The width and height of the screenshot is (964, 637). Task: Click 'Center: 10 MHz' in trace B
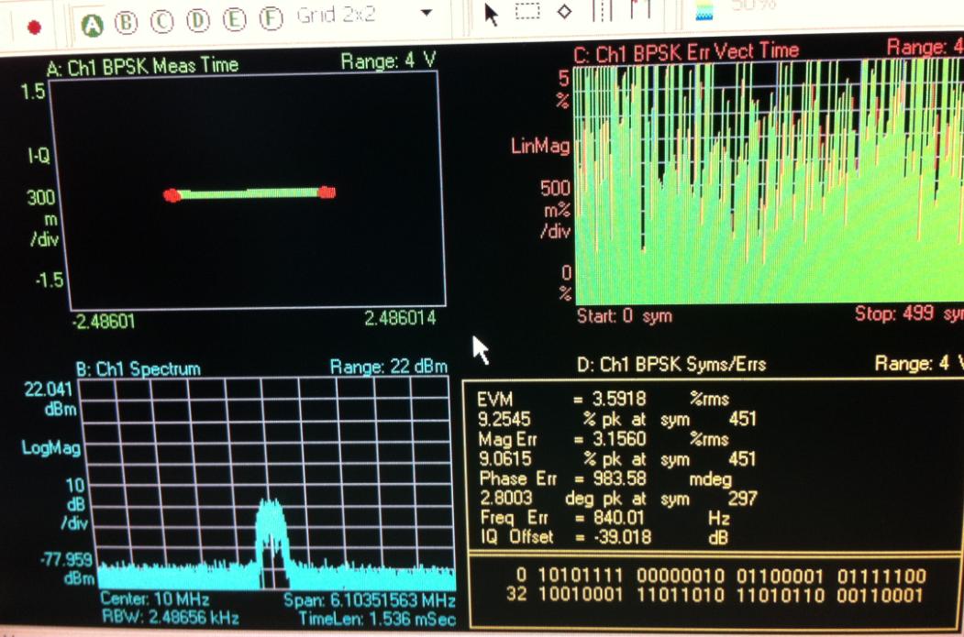click(x=154, y=599)
